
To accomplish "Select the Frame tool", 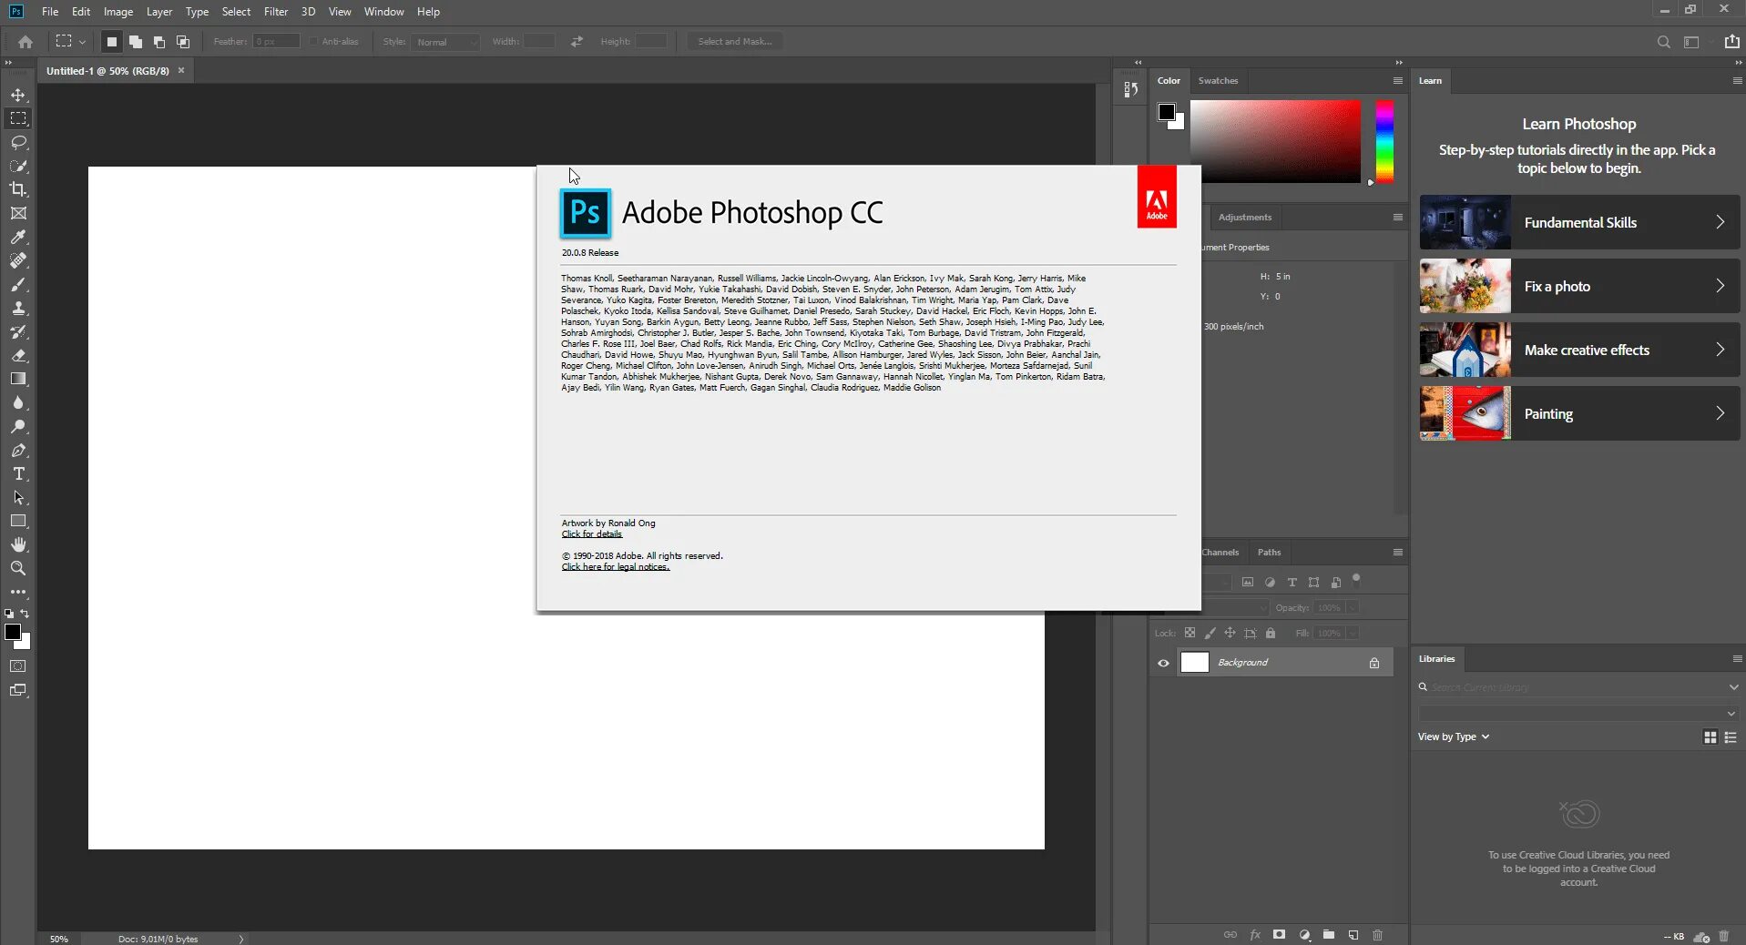I will tap(18, 213).
